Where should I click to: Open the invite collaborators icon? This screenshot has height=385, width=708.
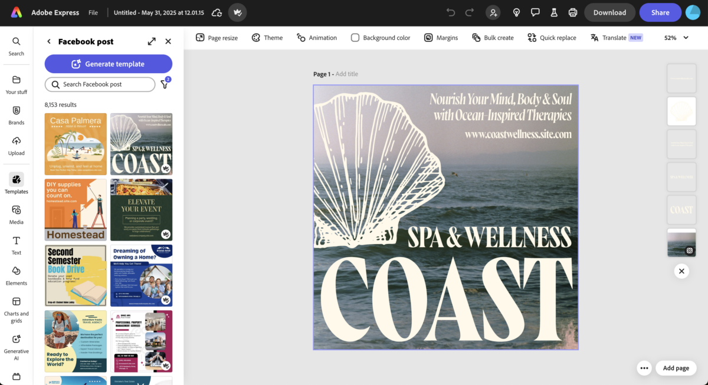pyautogui.click(x=493, y=12)
